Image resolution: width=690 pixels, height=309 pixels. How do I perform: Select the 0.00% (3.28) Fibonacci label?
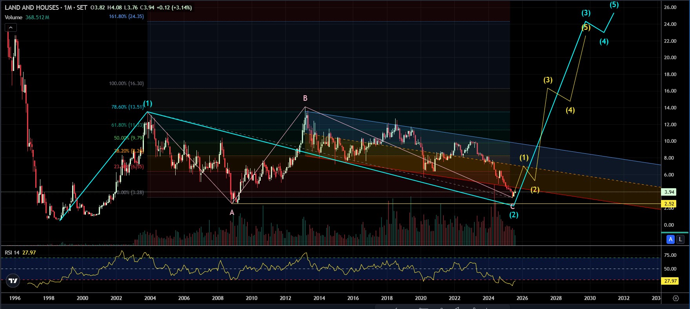click(x=130, y=193)
